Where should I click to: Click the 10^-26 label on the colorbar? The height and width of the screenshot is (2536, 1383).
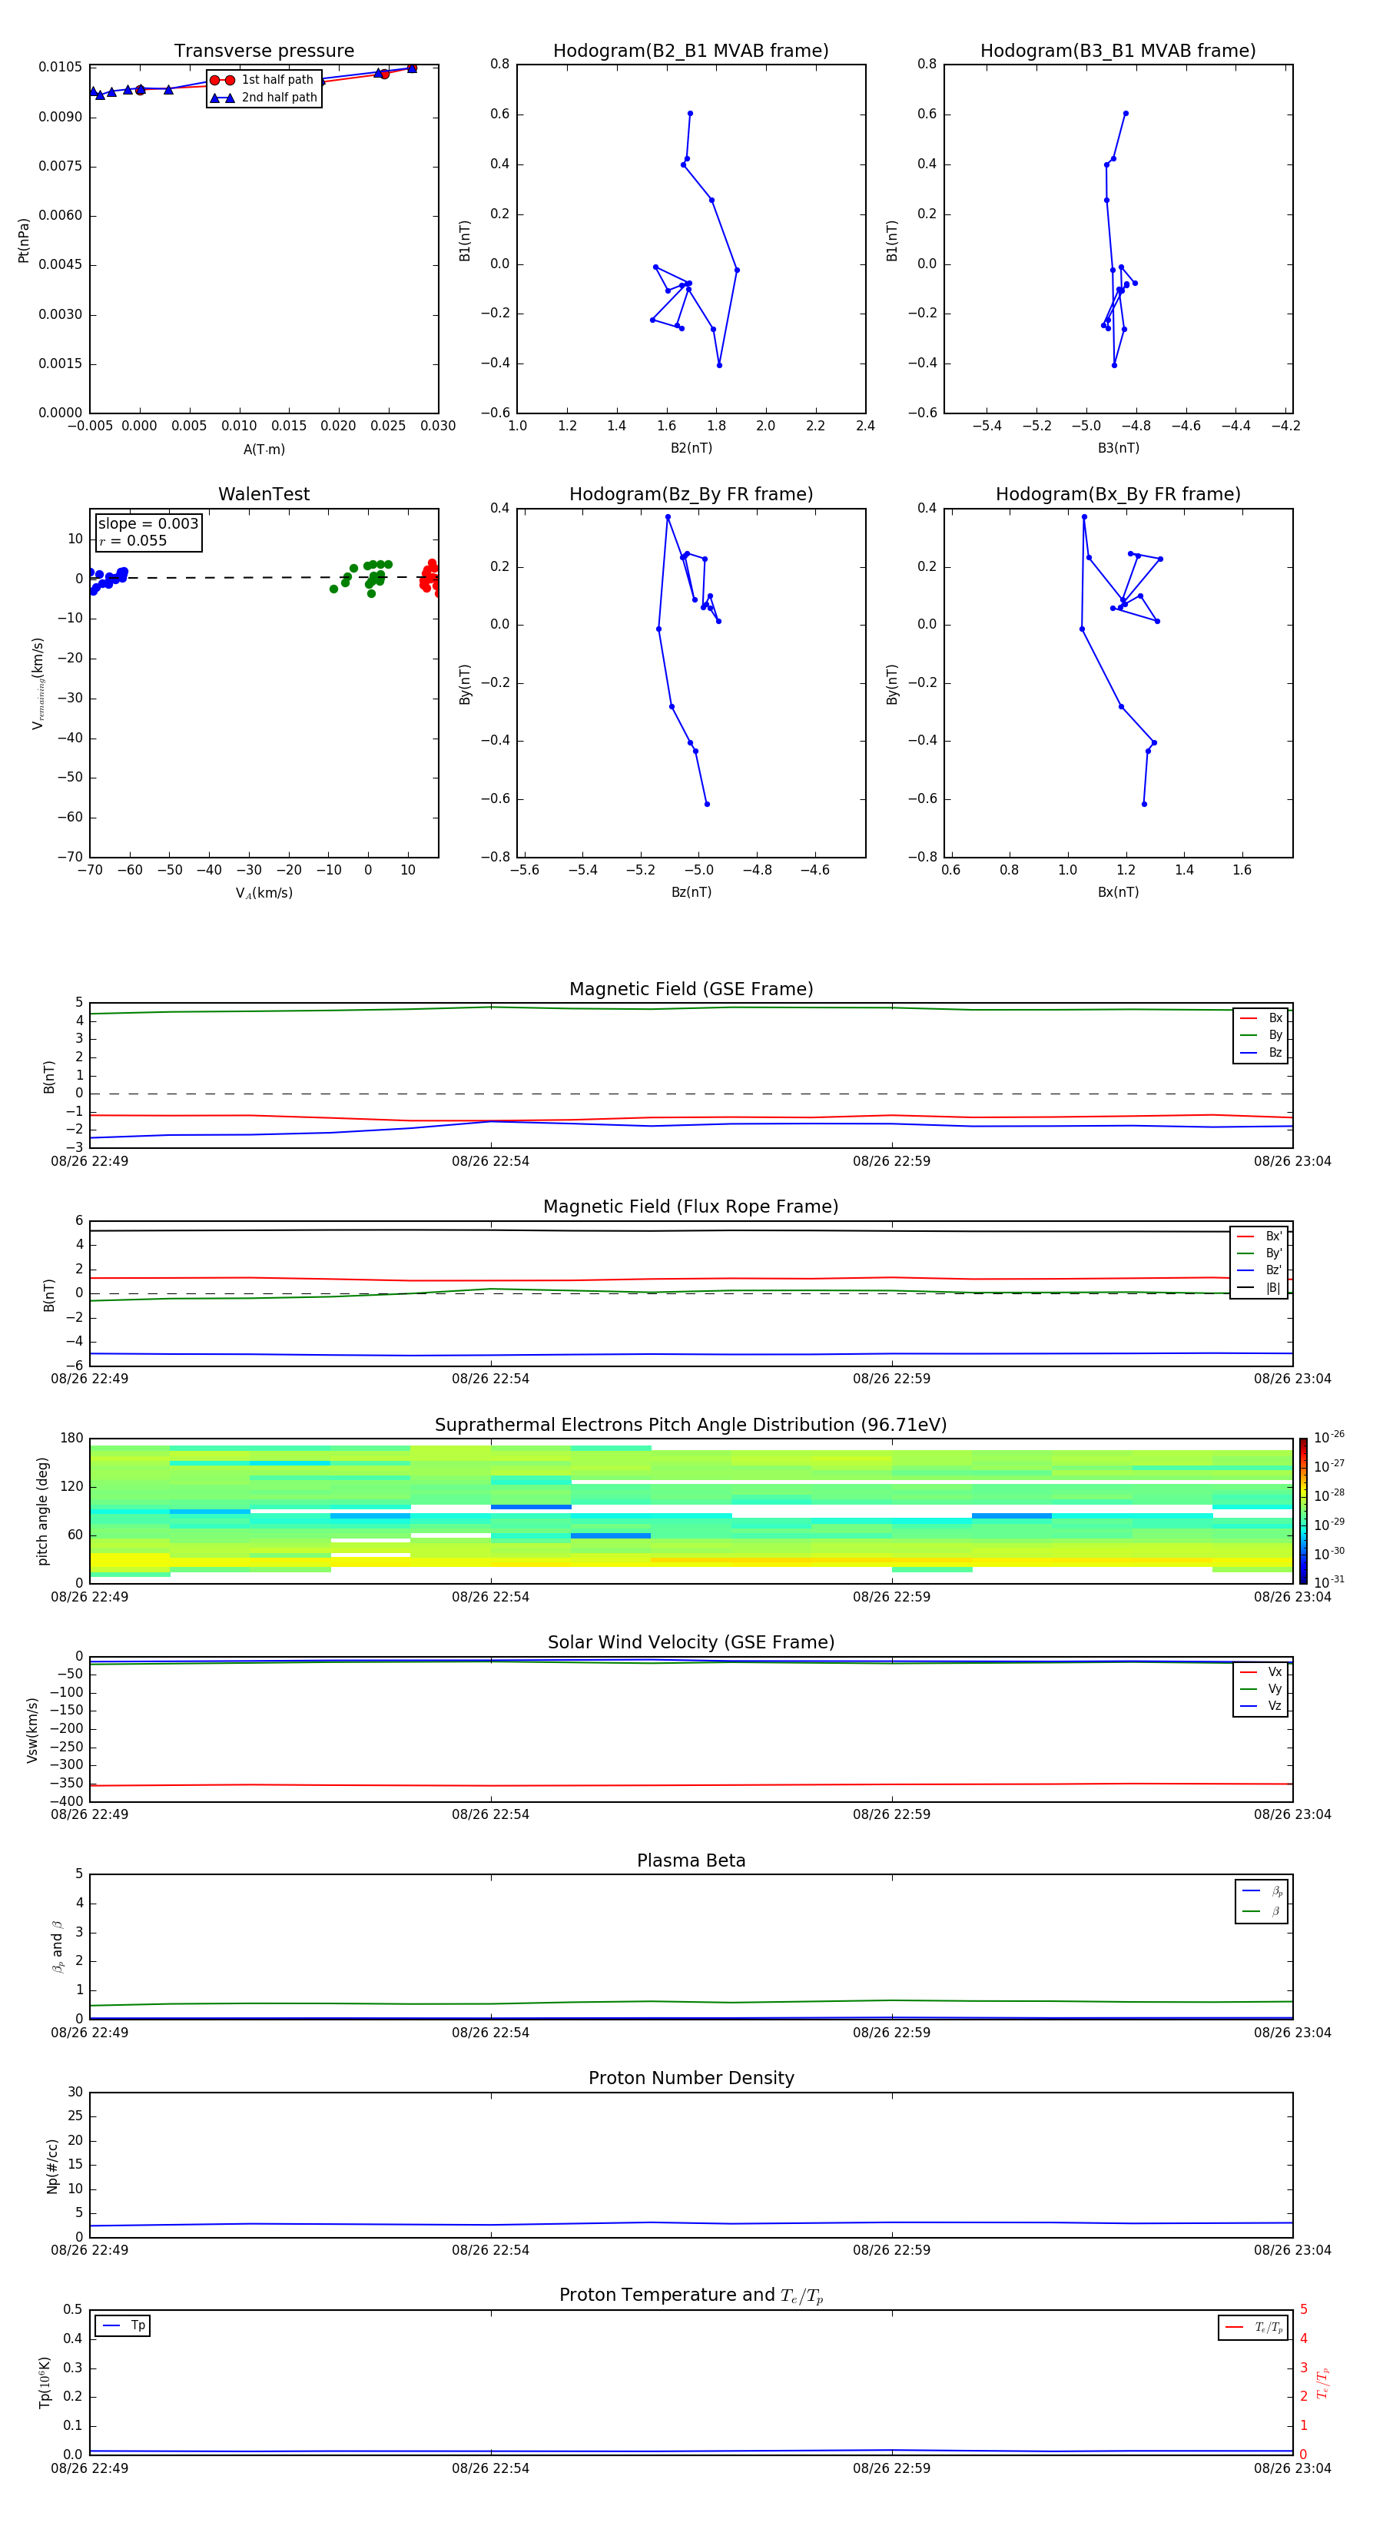tap(1329, 1437)
